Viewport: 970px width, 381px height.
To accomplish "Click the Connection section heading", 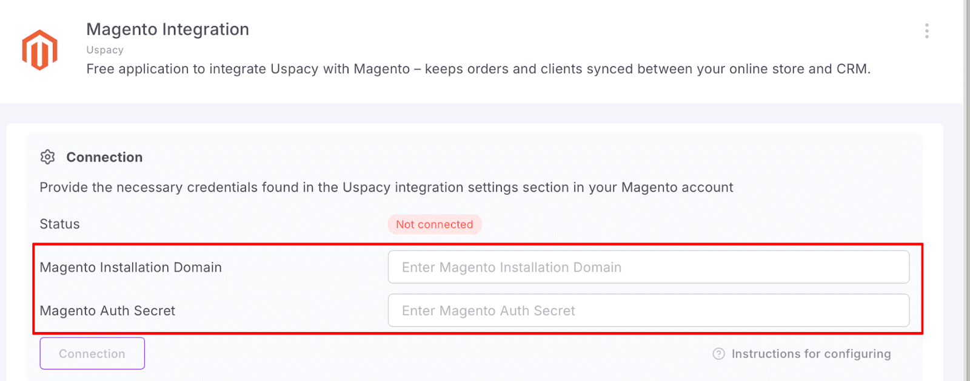I will [x=104, y=157].
